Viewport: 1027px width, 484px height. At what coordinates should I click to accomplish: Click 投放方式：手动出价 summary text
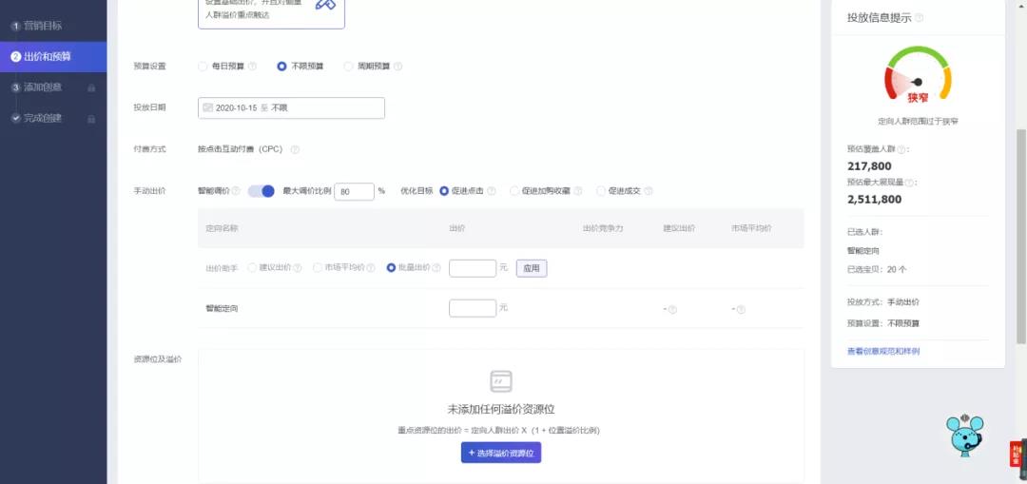click(883, 302)
